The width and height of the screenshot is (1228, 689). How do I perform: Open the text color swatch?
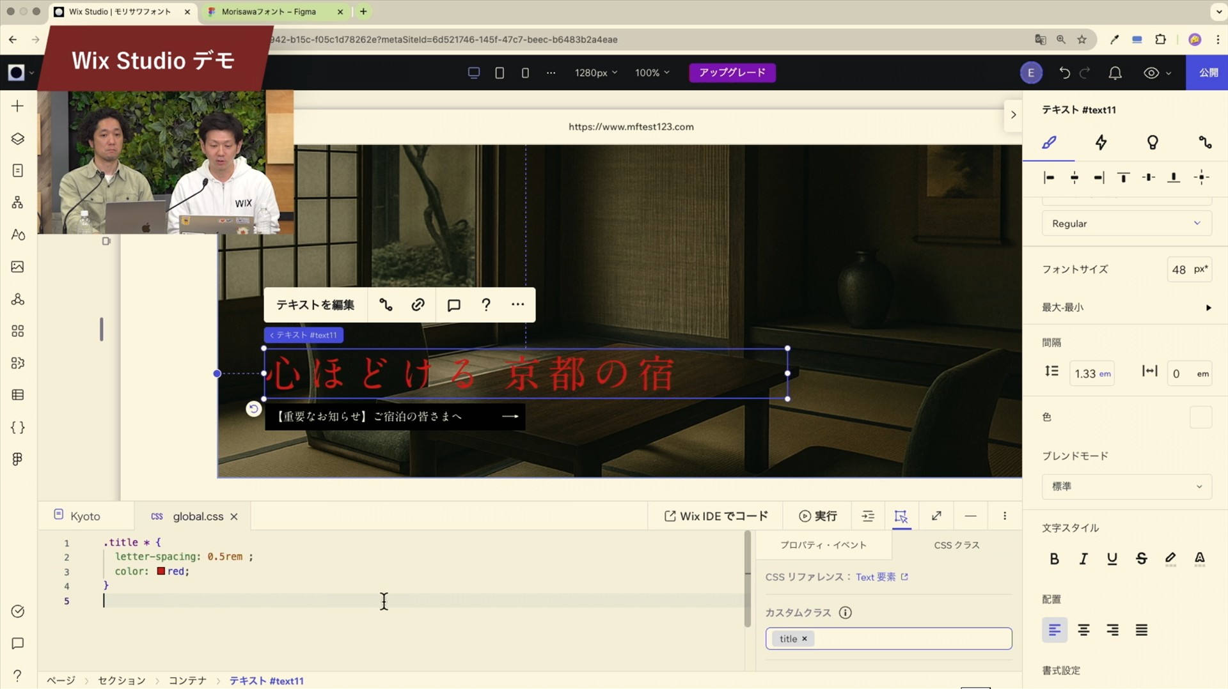(1200, 417)
